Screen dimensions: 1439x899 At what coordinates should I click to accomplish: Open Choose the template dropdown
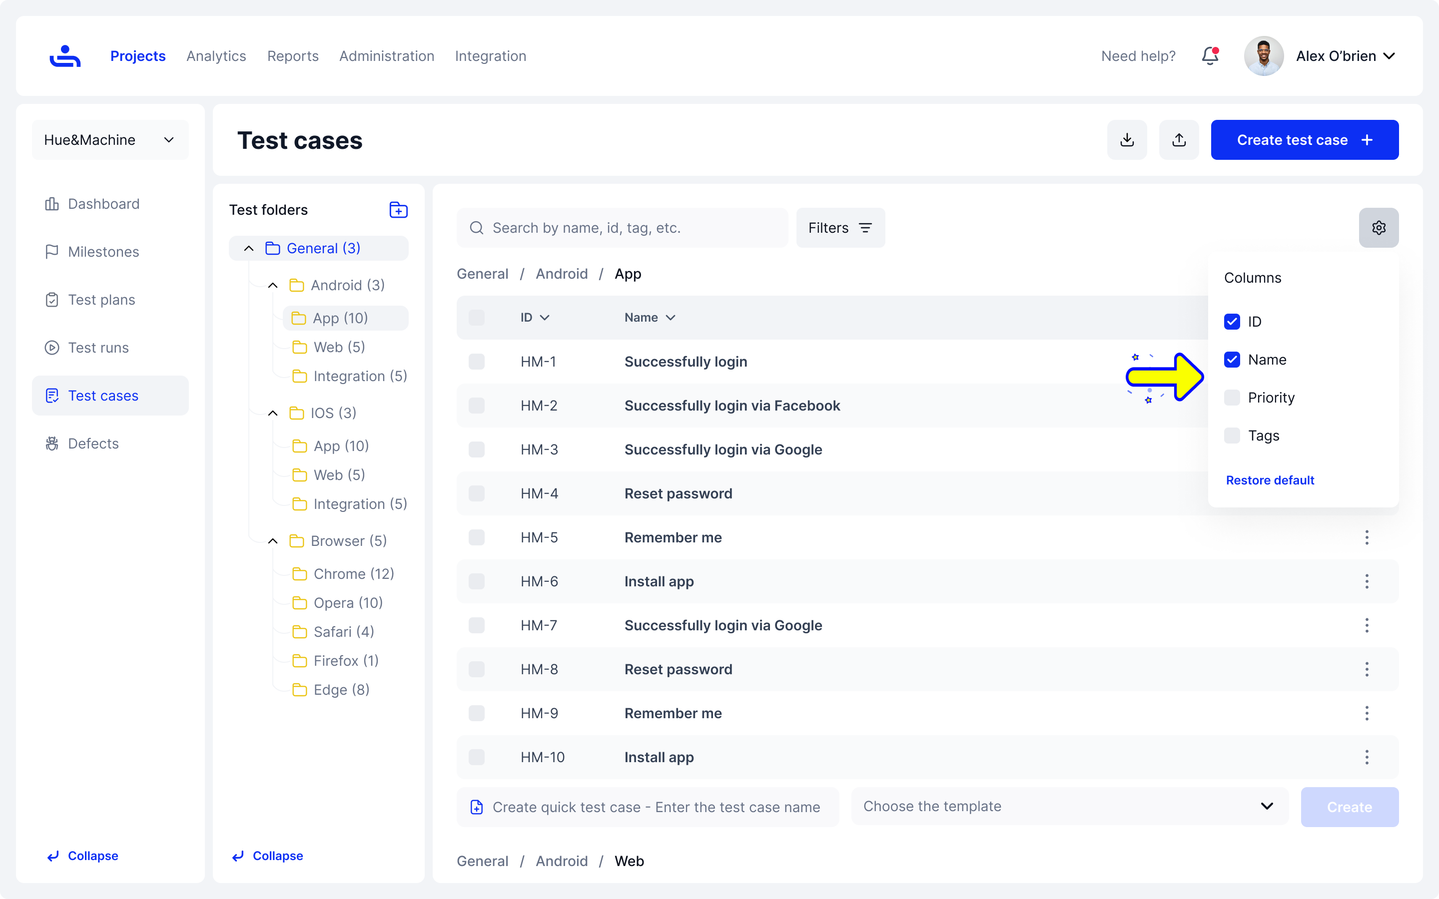pyautogui.click(x=1069, y=806)
